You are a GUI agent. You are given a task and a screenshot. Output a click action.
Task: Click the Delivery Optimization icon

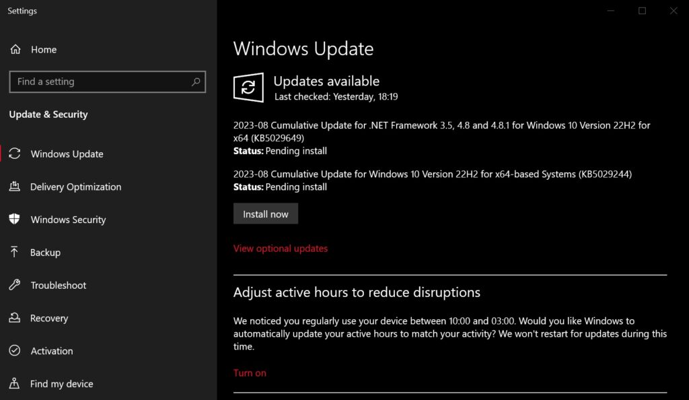coord(15,187)
